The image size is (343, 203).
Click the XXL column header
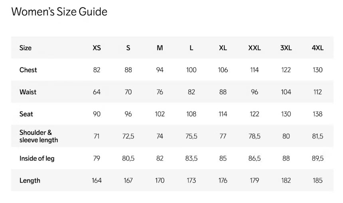pos(254,48)
